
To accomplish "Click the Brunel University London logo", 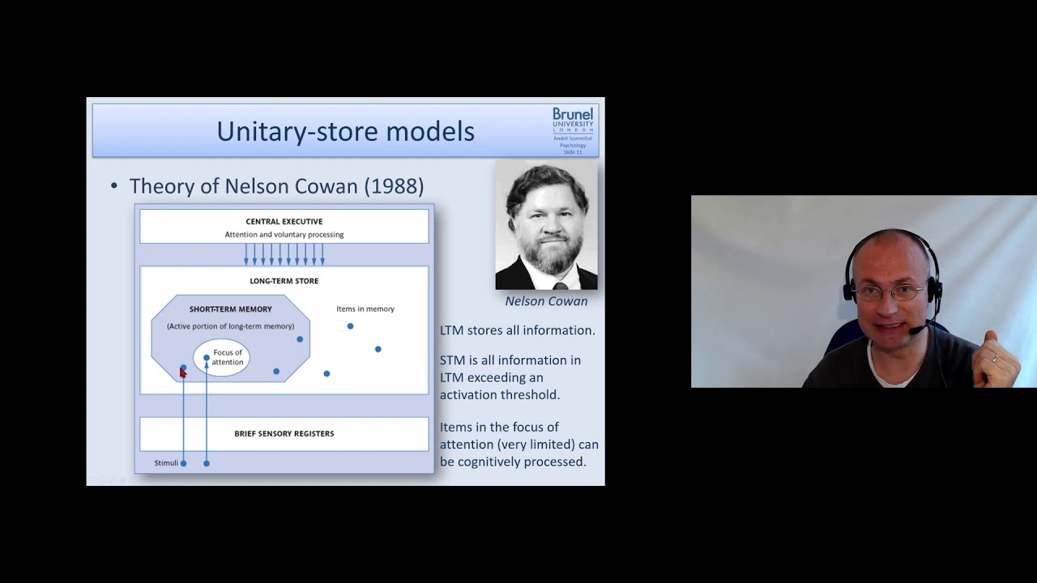I will point(573,120).
